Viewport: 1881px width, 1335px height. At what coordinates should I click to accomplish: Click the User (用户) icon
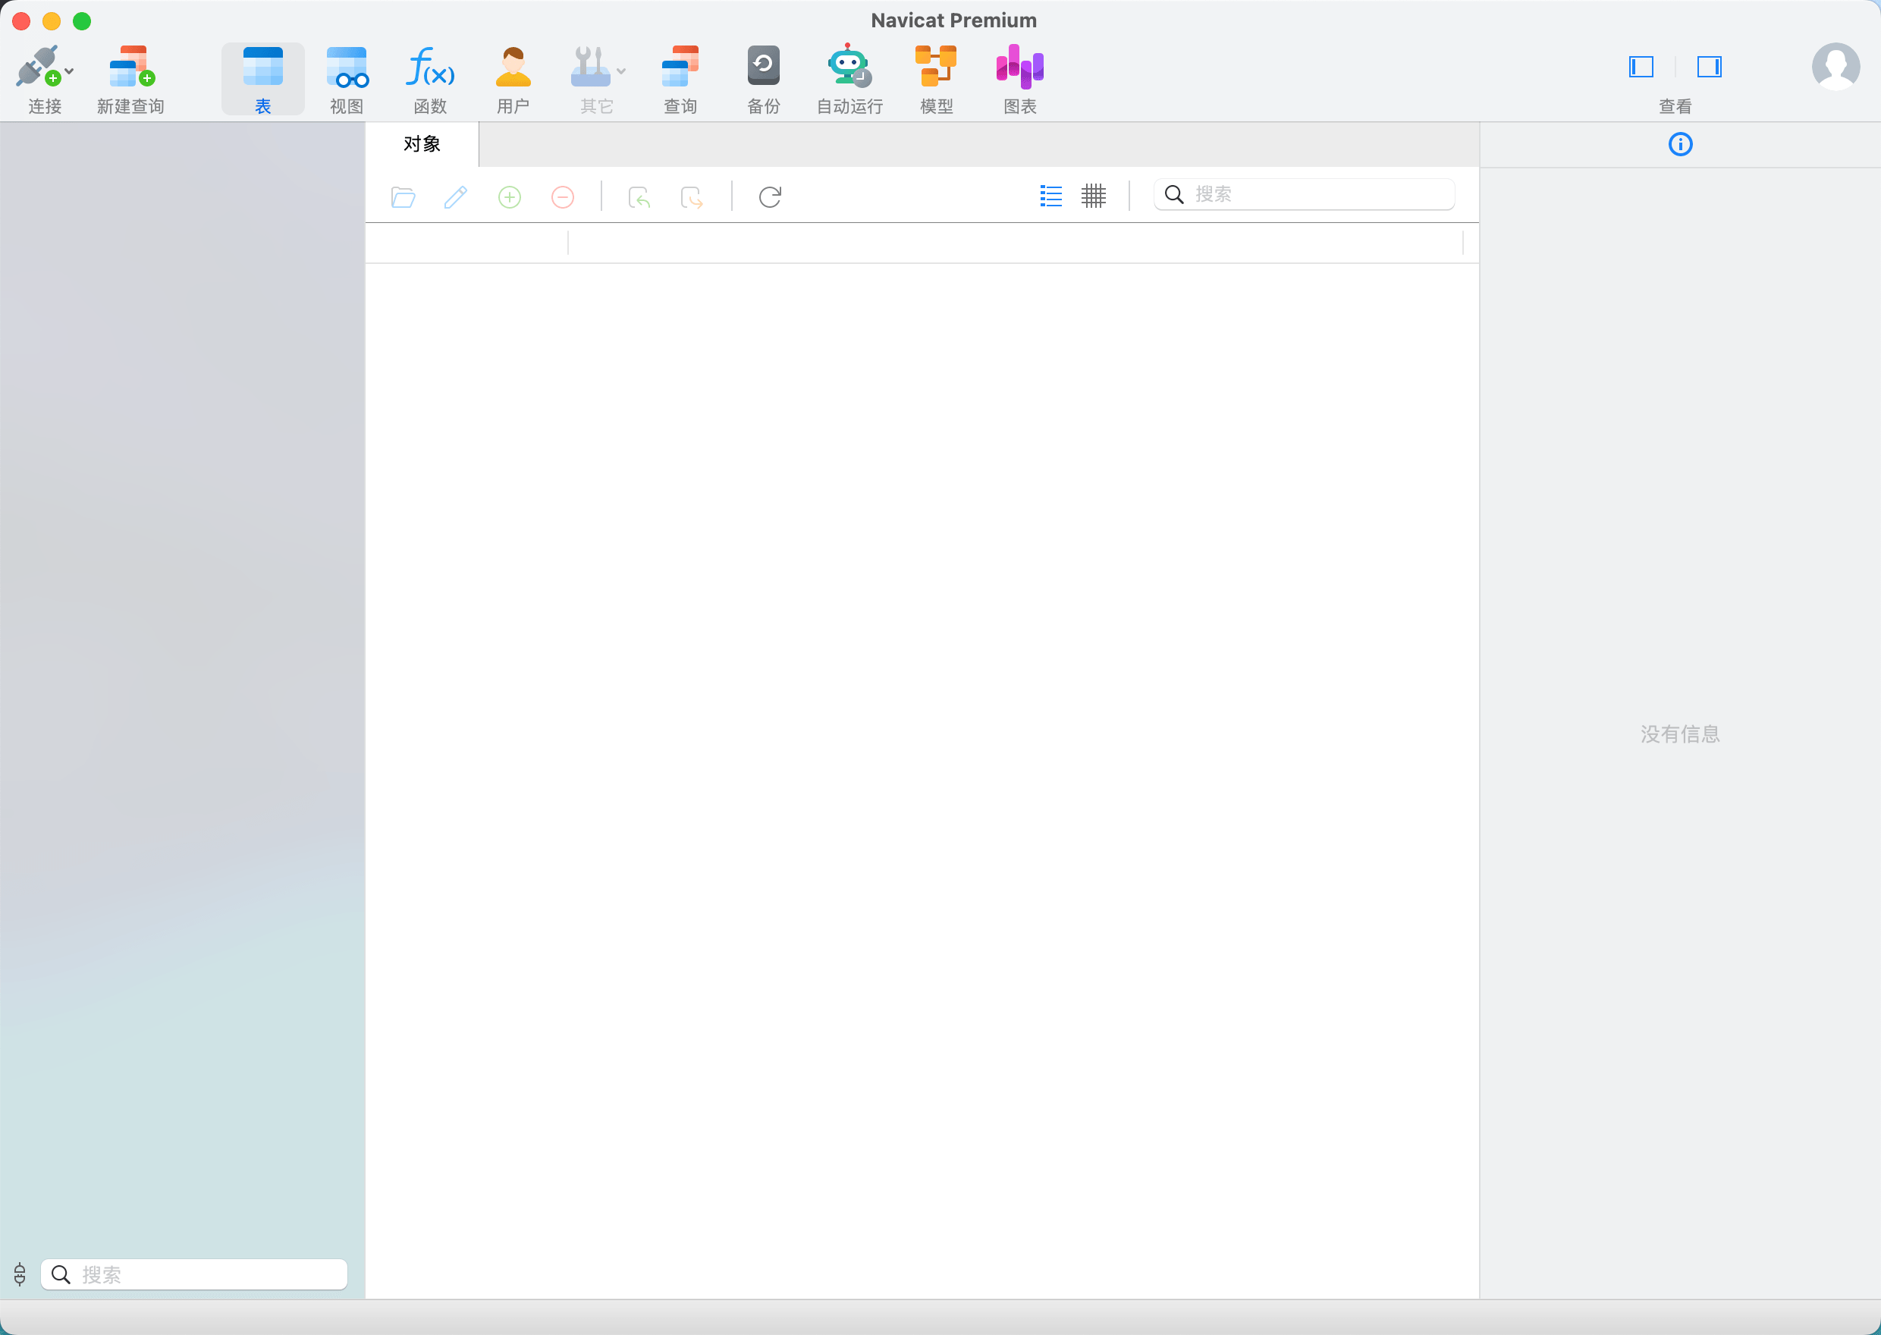coord(513,67)
